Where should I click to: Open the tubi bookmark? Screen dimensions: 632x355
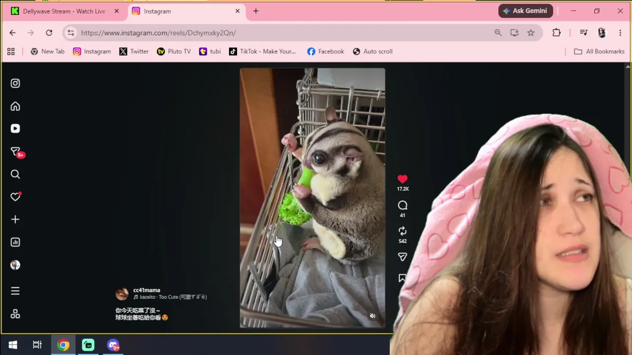click(210, 51)
